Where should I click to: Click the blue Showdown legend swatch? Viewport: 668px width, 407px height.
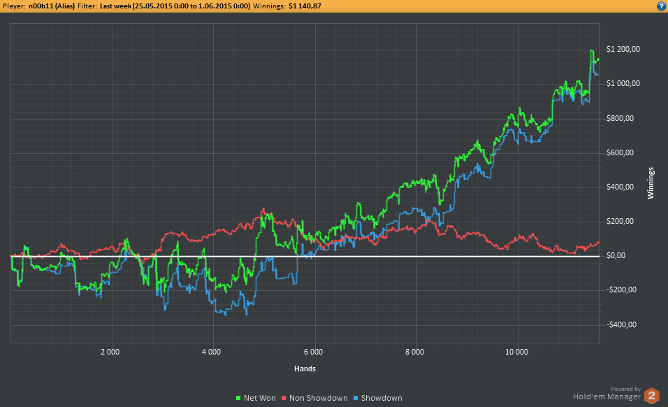356,398
